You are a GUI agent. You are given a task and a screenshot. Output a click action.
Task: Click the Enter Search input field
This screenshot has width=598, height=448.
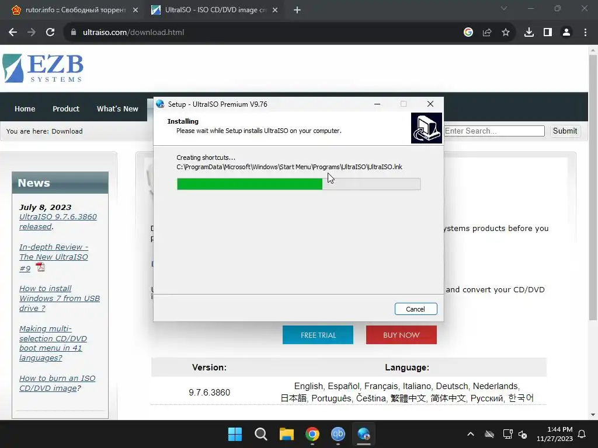coord(494,131)
